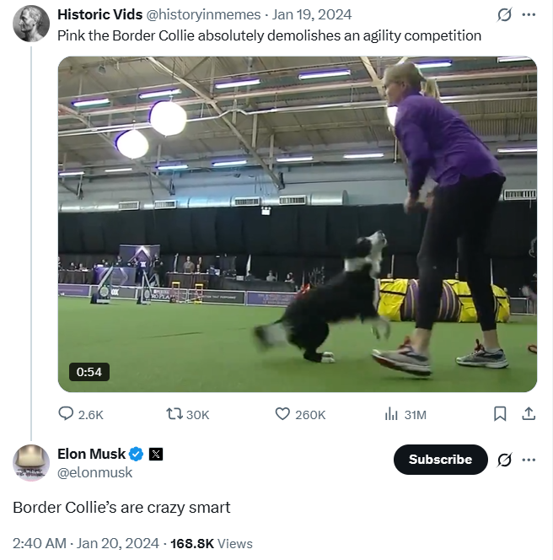Screen dimensions: 553x560
Task: Click the @historyinmemes handle
Action: pyautogui.click(x=199, y=15)
